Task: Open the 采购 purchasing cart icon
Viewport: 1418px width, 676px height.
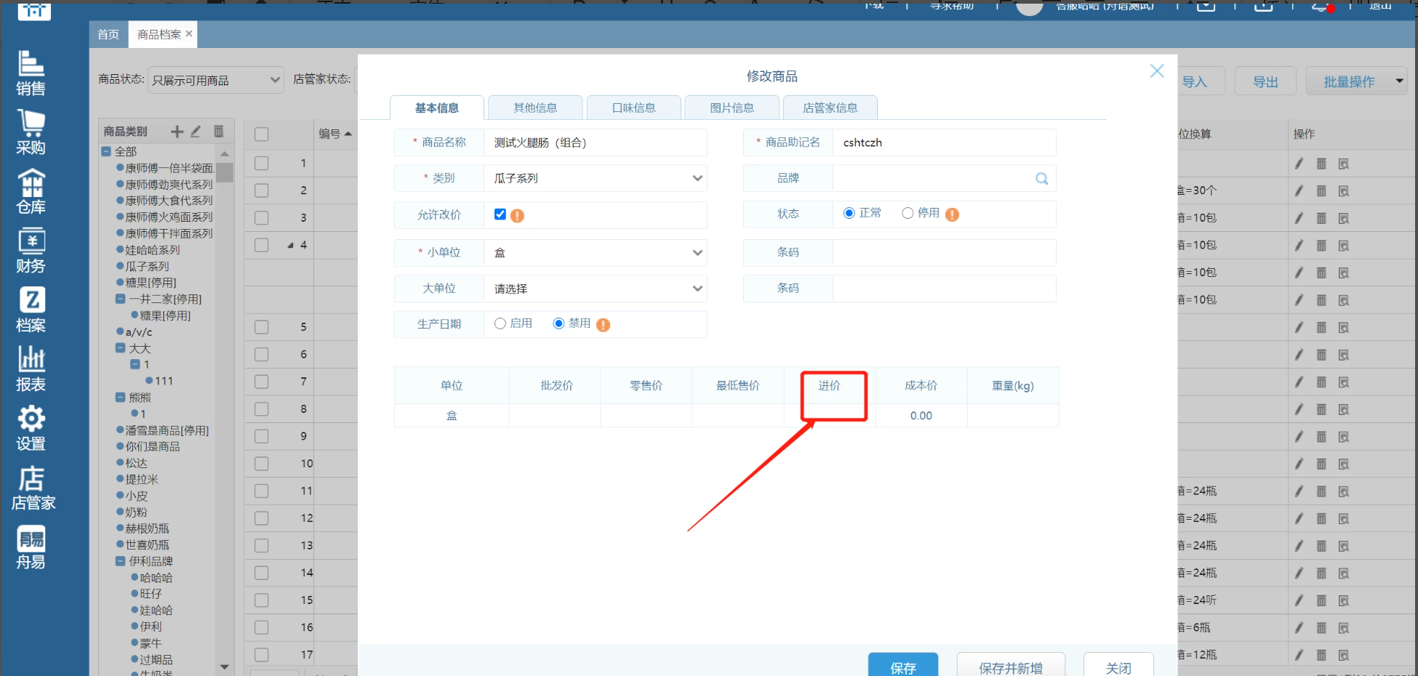Action: click(x=31, y=132)
